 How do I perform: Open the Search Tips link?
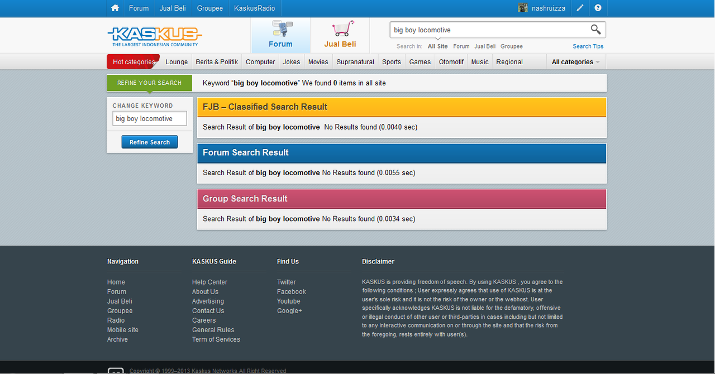(x=588, y=46)
